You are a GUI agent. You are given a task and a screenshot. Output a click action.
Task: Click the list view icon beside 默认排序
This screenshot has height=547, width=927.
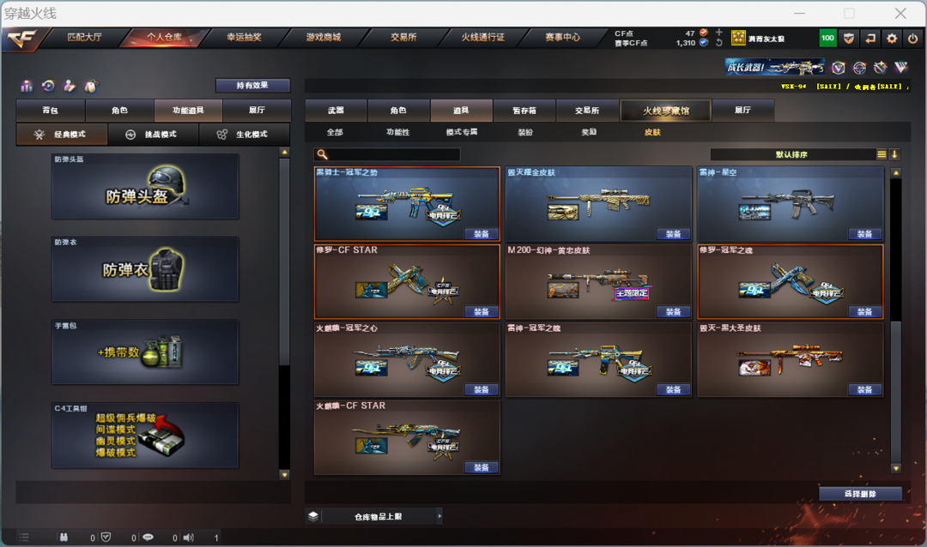882,154
